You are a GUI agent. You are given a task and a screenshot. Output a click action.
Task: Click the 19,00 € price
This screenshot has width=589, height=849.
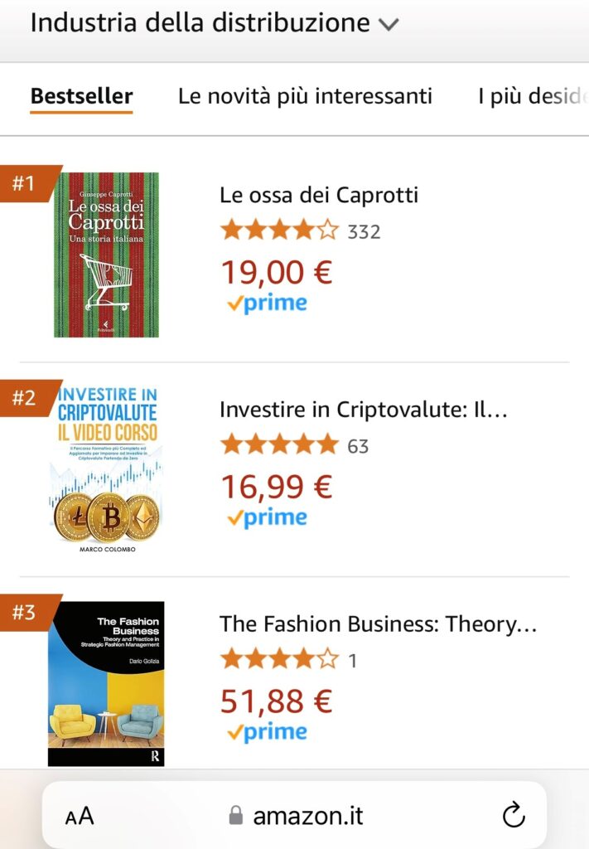tap(276, 271)
